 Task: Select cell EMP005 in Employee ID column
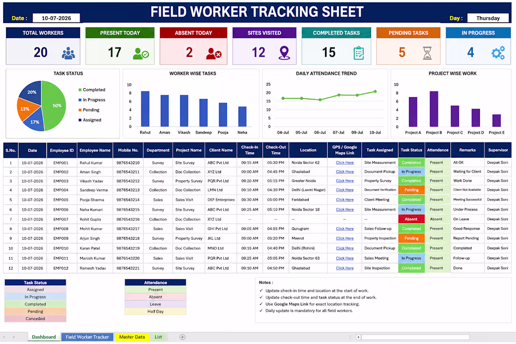pyautogui.click(x=61, y=200)
